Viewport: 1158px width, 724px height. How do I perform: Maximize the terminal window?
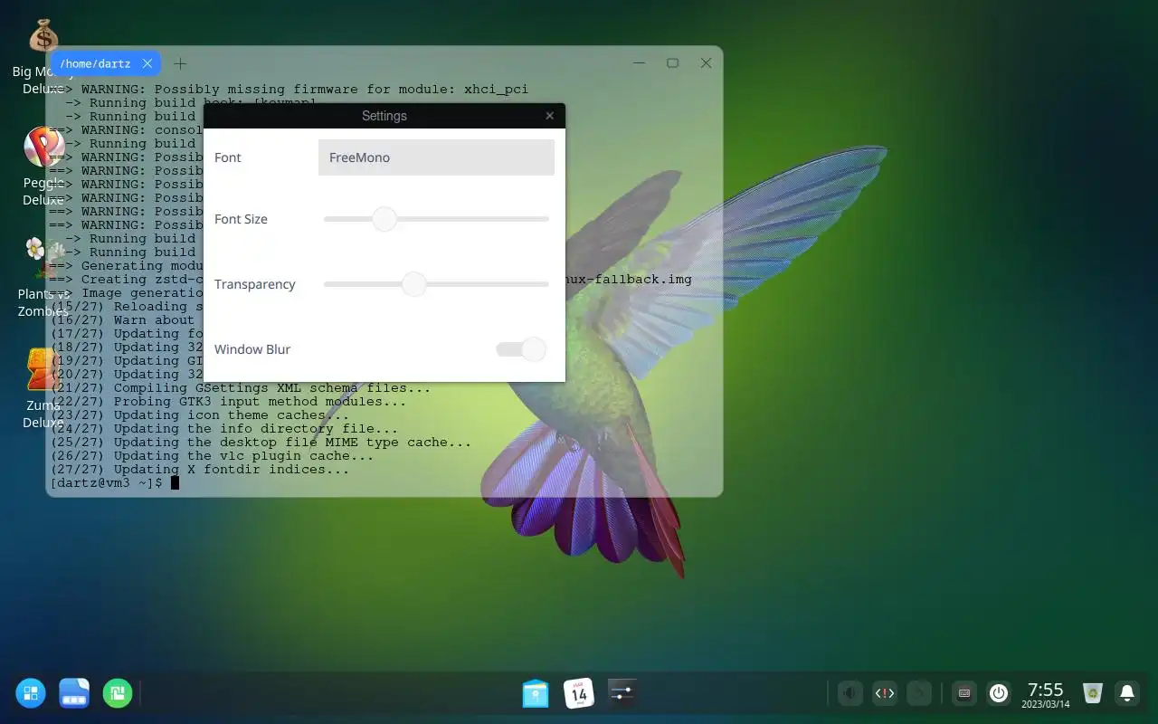click(672, 63)
